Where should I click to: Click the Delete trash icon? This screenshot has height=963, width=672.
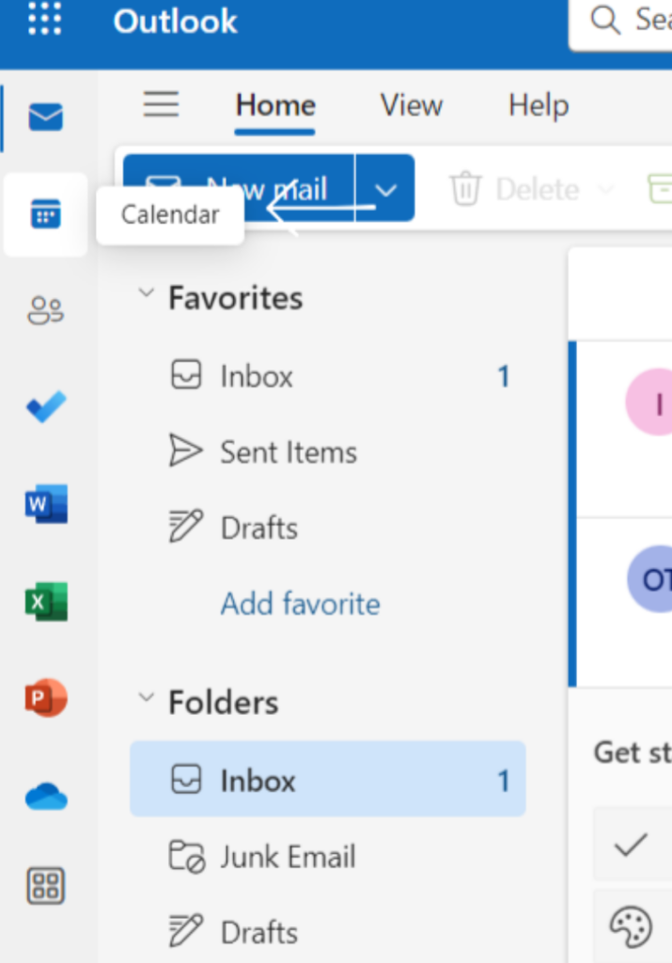click(465, 188)
